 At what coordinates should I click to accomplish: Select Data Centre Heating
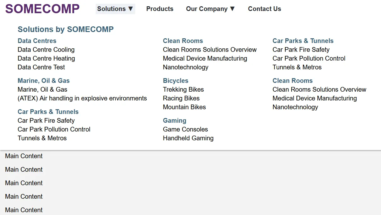pos(46,58)
